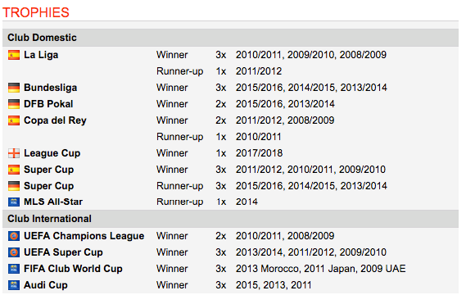466x295 pixels.
Task: Click the Club International section header
Action: [230, 219]
